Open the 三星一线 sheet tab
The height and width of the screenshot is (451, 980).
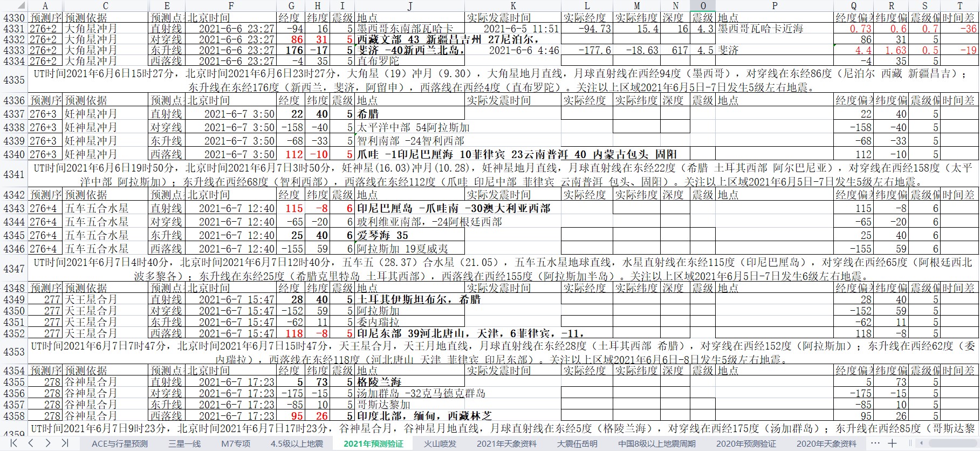click(184, 443)
